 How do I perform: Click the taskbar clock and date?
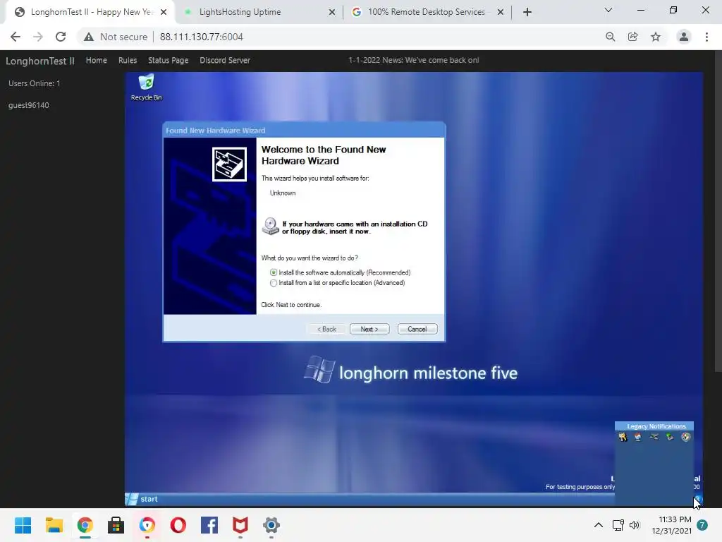coord(671,525)
